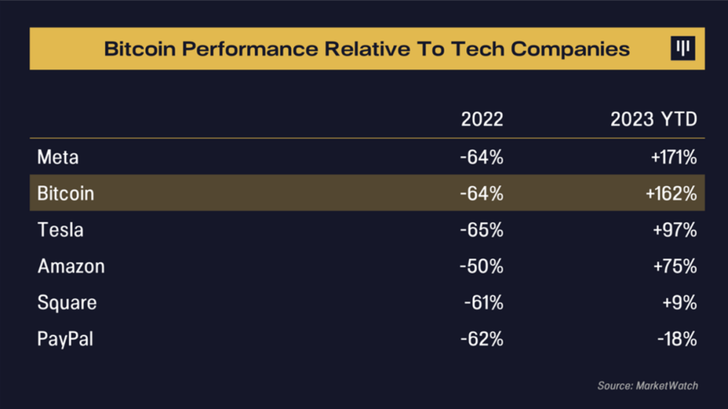Click the Amazon row label

click(71, 266)
